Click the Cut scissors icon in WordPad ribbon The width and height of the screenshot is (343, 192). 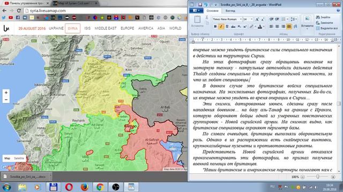207,17
